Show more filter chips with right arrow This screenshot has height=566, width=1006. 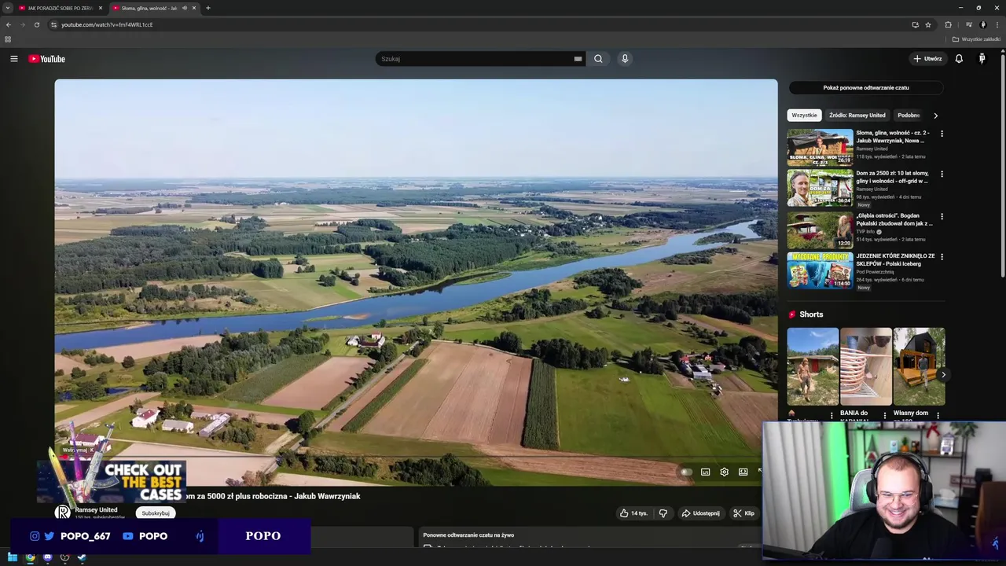pos(935,116)
